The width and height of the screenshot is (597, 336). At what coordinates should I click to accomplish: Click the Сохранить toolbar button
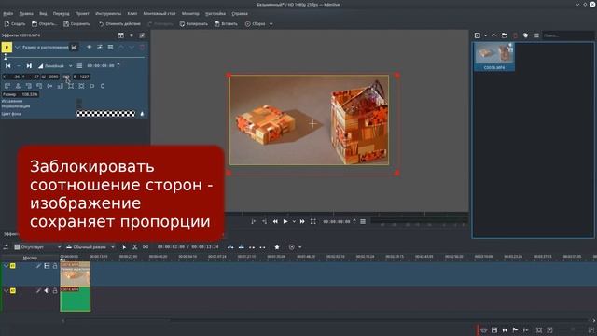[x=76, y=23]
